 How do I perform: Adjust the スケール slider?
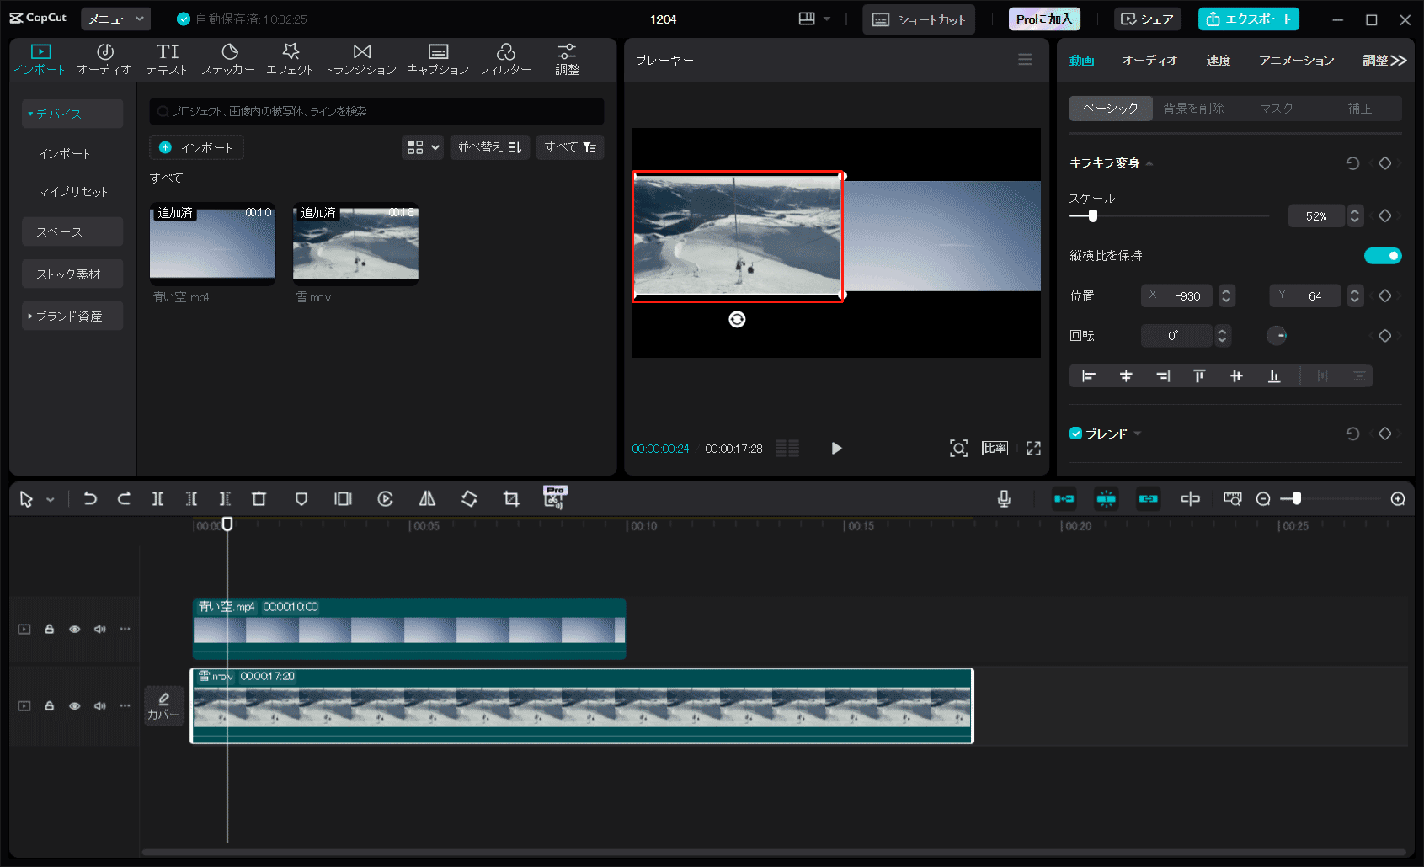pos(1092,215)
